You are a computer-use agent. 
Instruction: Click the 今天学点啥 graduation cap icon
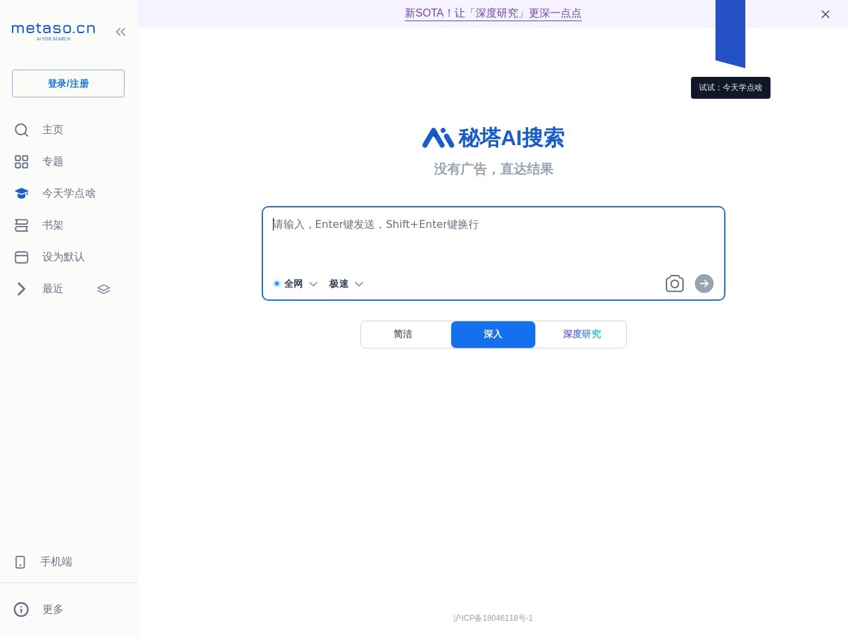tap(21, 193)
